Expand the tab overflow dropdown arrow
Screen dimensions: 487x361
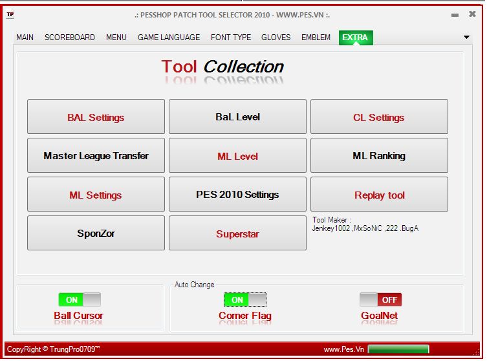click(466, 38)
